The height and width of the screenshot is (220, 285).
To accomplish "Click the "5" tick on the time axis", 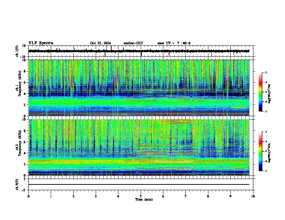I will pyautogui.click(x=141, y=196).
